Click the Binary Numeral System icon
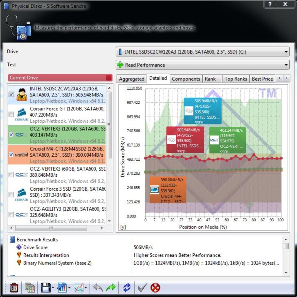Screen dimensions: 297x297 [19, 263]
